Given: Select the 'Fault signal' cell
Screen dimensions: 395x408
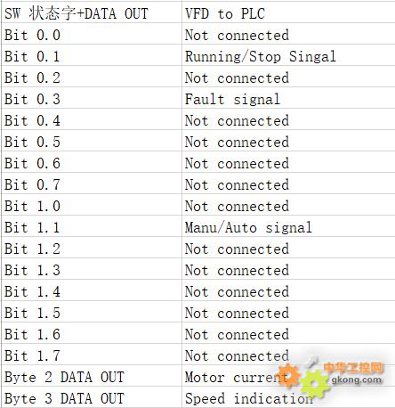Looking at the screenshot, I should (288, 98).
